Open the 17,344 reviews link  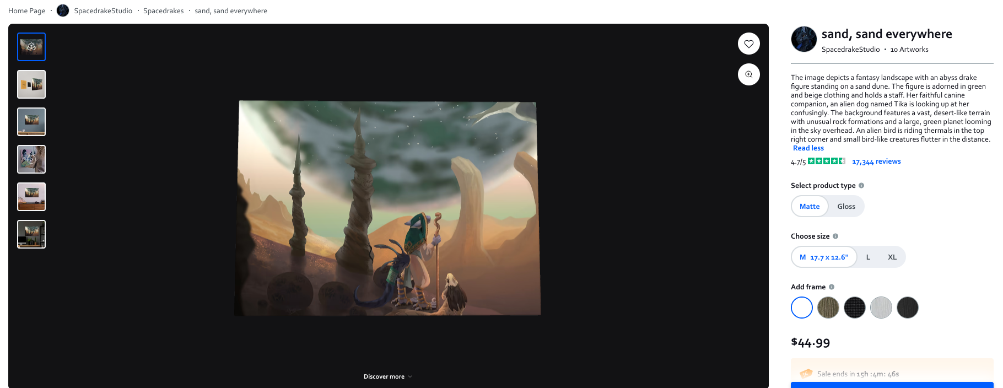click(876, 161)
